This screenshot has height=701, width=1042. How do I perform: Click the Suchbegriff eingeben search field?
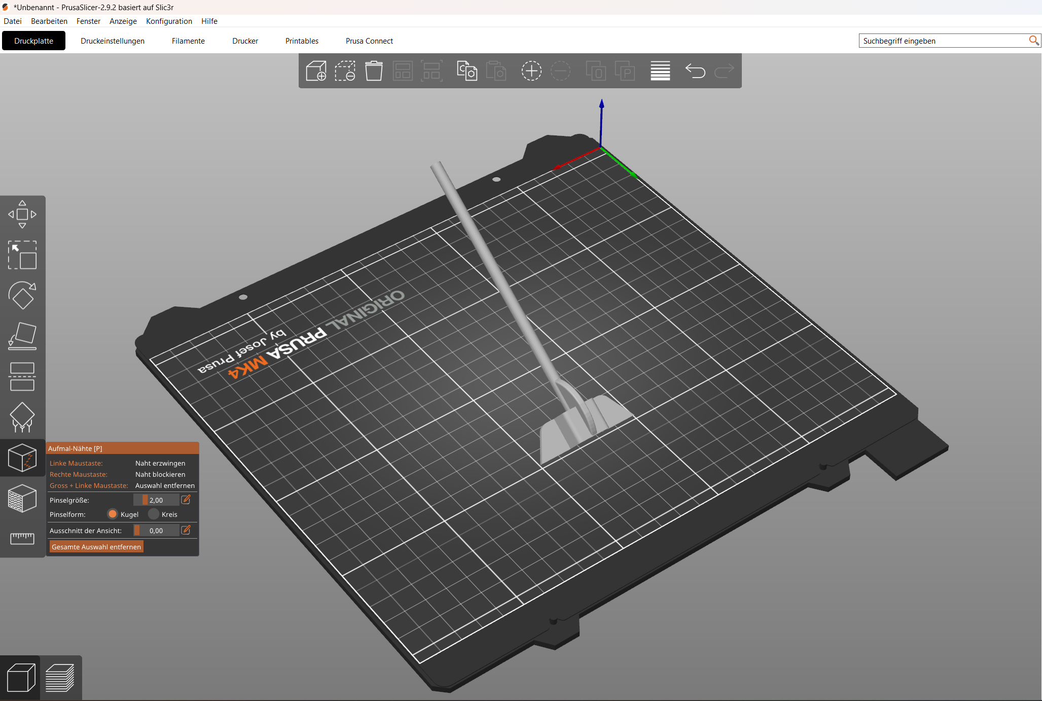coord(944,41)
